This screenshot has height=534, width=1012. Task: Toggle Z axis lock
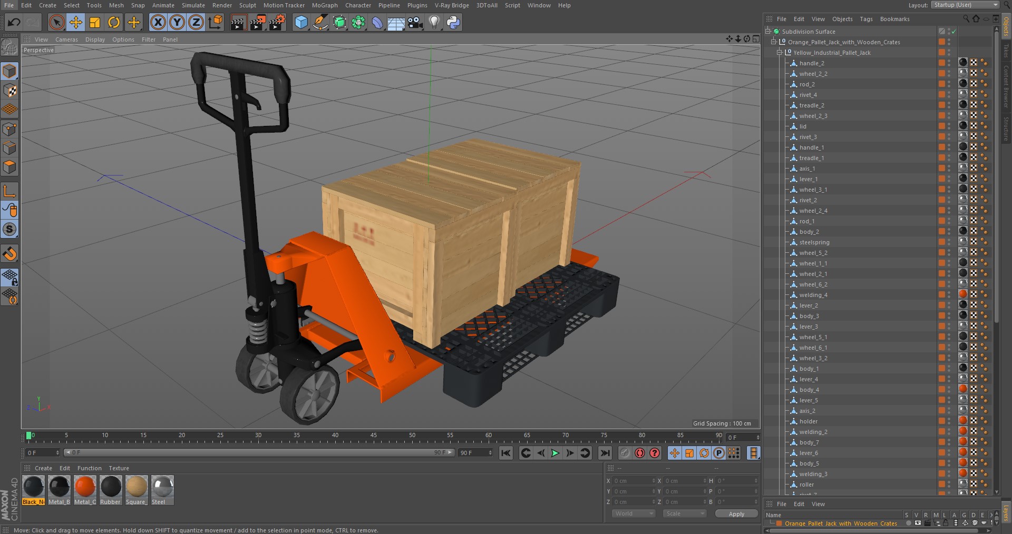tap(196, 22)
